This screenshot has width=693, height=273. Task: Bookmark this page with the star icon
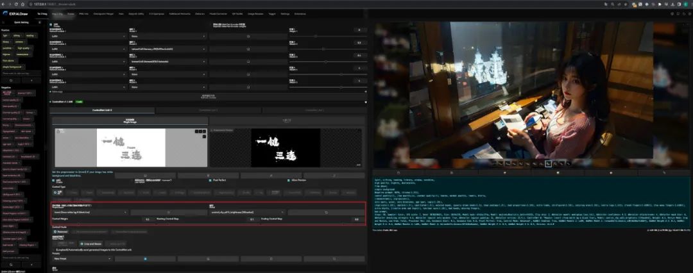[x=626, y=4]
